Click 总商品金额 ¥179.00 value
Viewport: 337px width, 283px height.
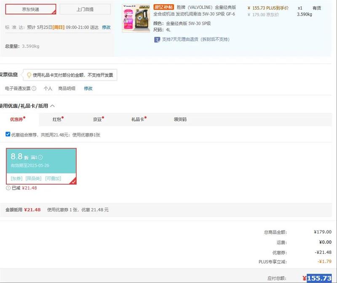[x=323, y=232]
